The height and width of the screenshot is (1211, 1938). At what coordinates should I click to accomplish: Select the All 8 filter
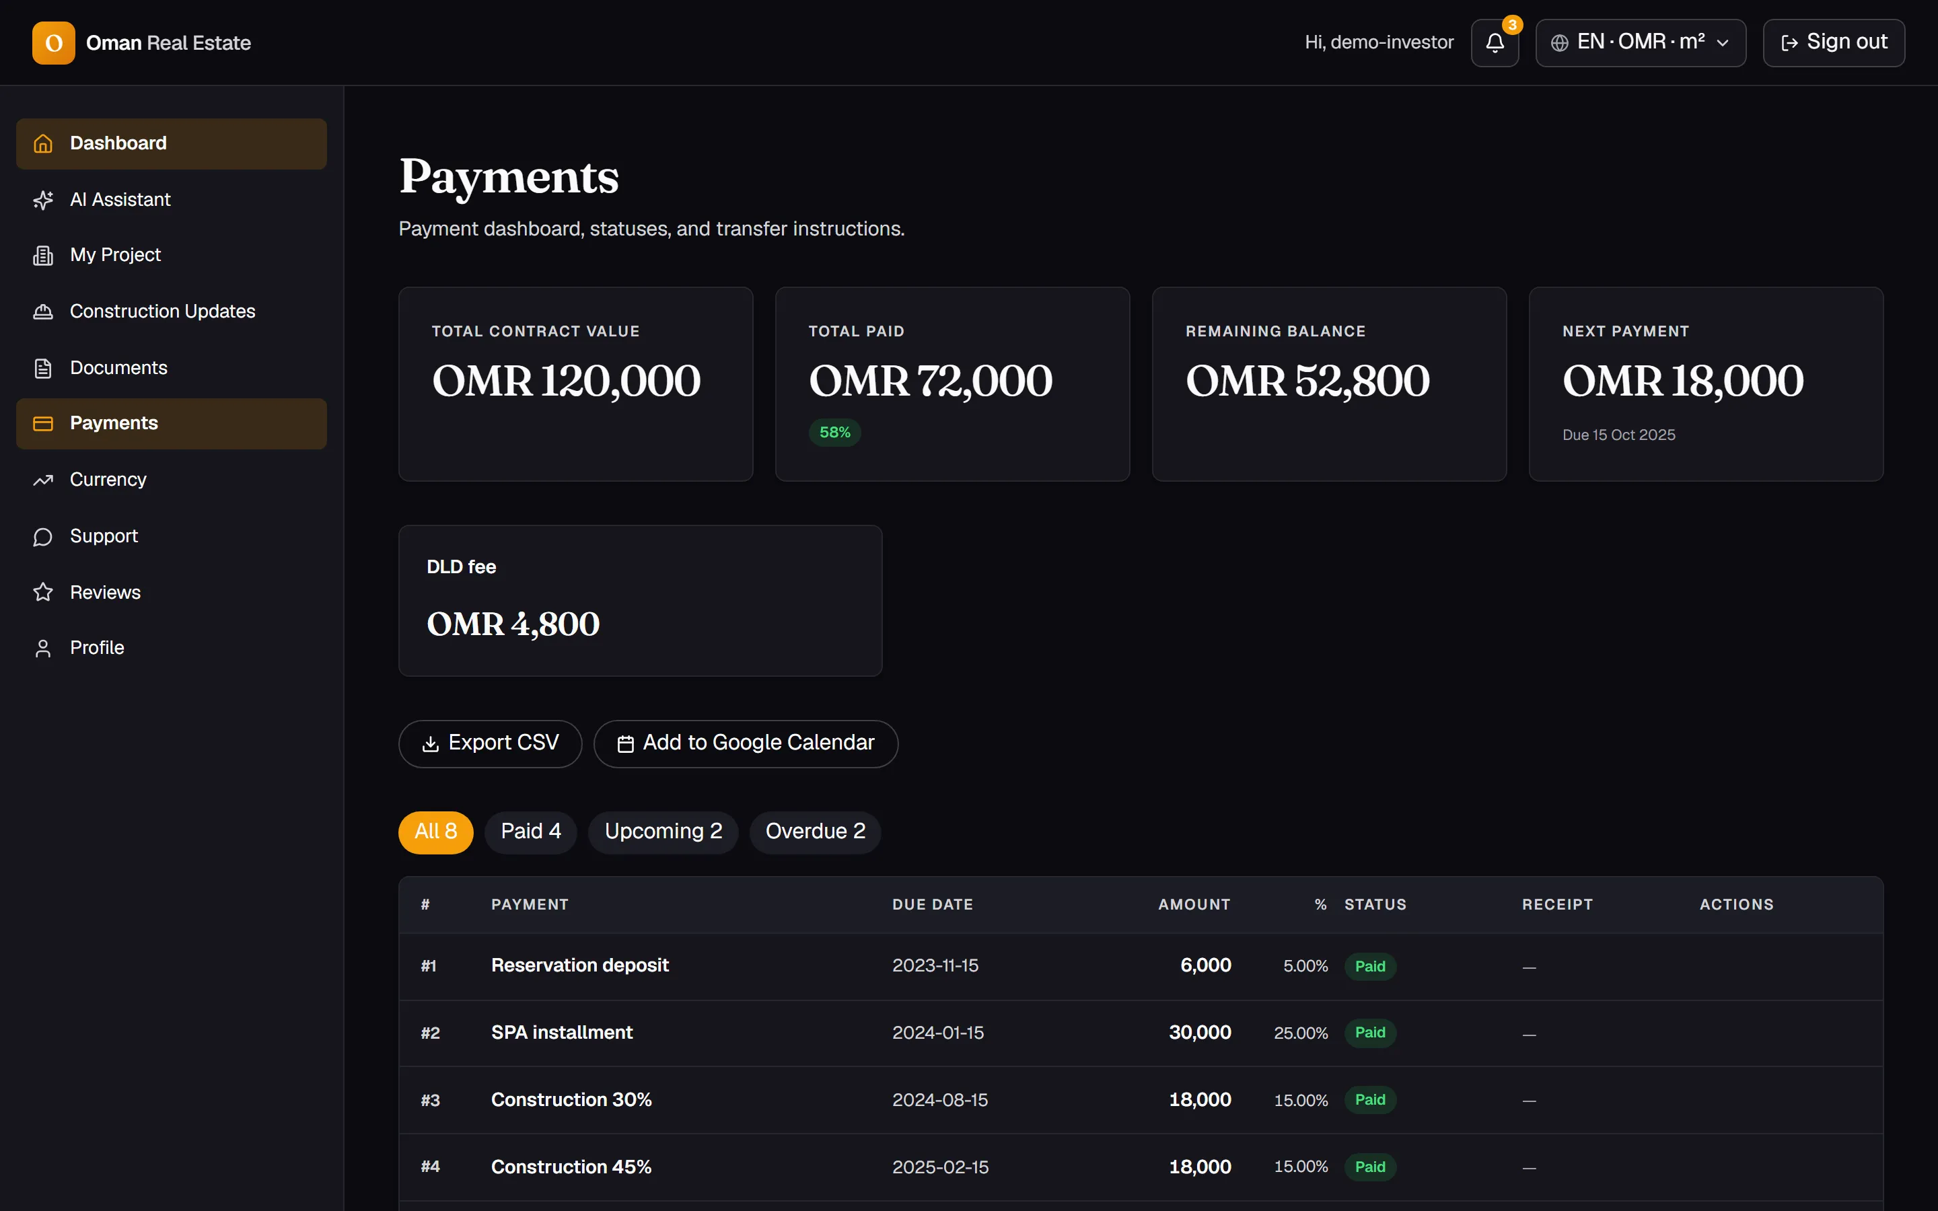(x=435, y=832)
